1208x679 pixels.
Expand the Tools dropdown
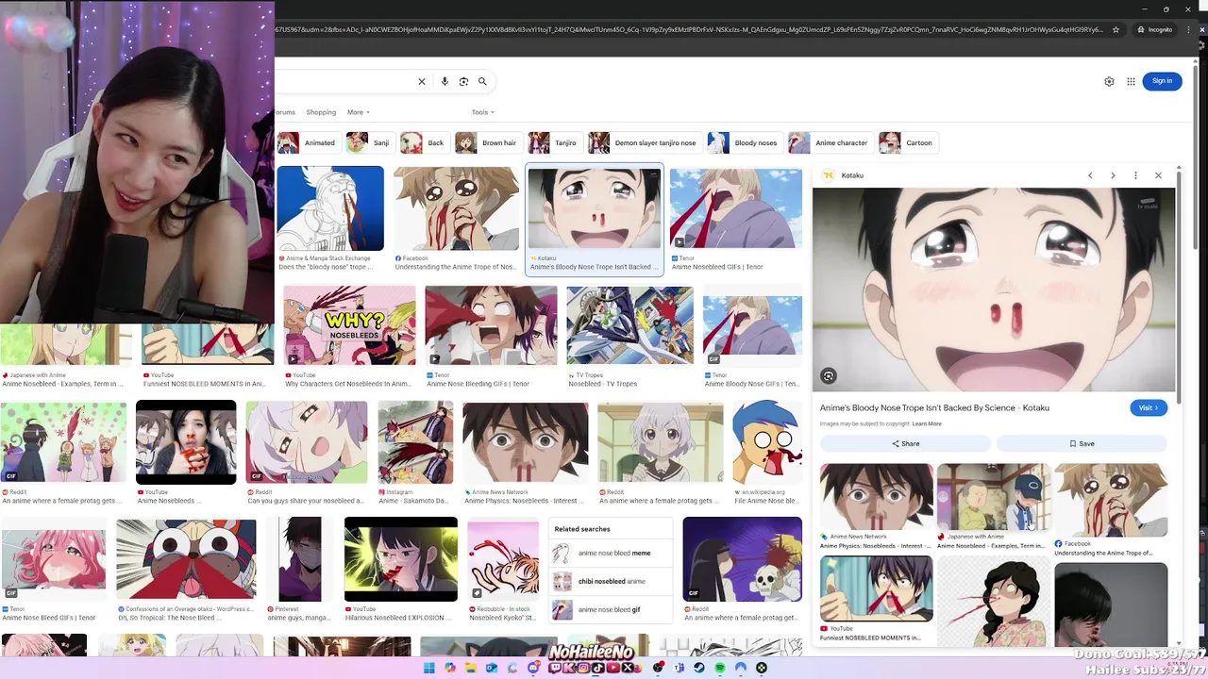click(483, 112)
